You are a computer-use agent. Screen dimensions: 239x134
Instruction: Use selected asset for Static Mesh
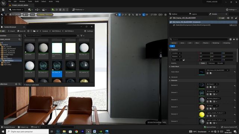pos(208,73)
